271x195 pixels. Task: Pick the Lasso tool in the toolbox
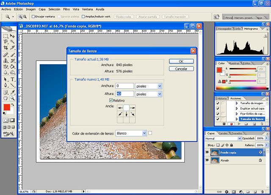[6, 41]
